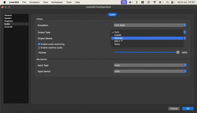Image resolution: width=197 pixels, height=113 pixels.
Task: Open the View menu
Action: pos(45,2)
